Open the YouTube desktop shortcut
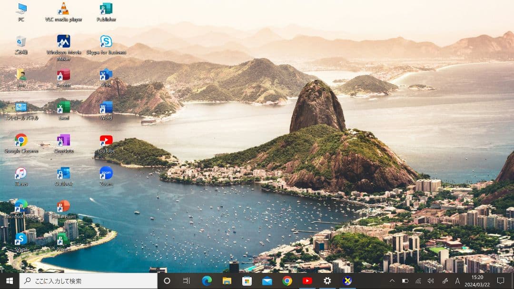This screenshot has height=289, width=514. [106, 141]
